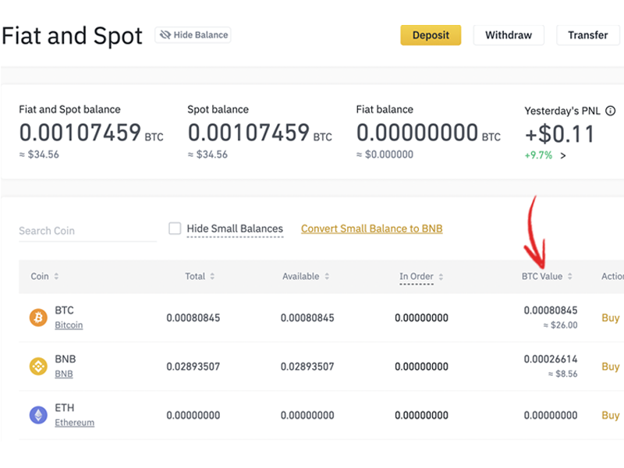Follow Convert Small Balance to BNB link
This screenshot has width=624, height=468.
(372, 229)
